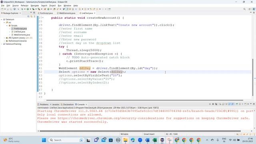This screenshot has width=256, height=144.
Task: Click the Open Type toolbar icon
Action: click(x=54, y=9)
